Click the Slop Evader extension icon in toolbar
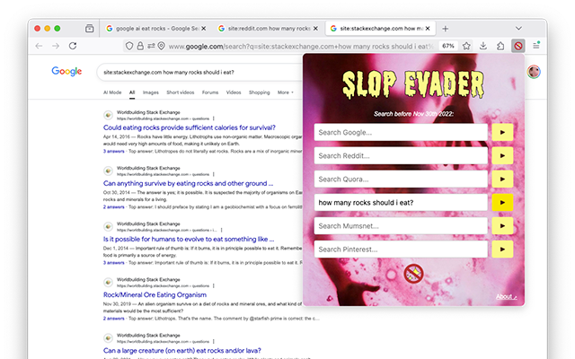This screenshot has height=359, width=575. tap(518, 46)
